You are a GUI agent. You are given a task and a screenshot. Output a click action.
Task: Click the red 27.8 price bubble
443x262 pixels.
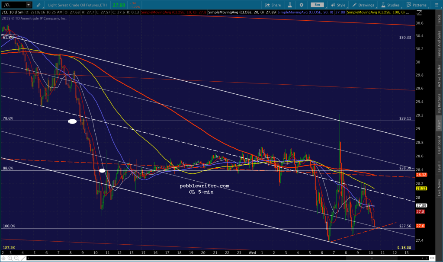(x=421, y=212)
